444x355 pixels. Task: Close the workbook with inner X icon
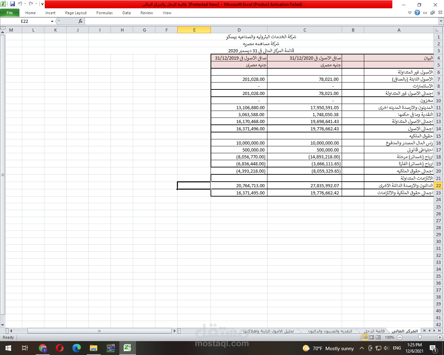(440, 13)
